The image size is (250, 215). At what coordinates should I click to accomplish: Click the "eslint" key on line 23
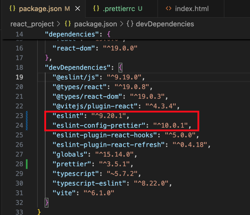pyautogui.click(x=68, y=116)
